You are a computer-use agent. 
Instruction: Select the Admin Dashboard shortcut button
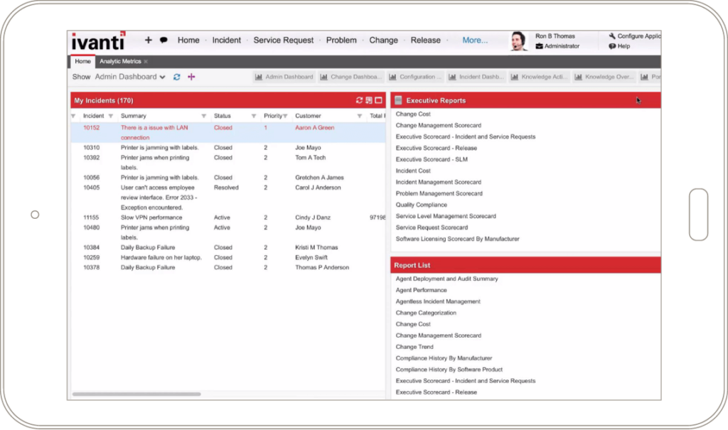[x=284, y=77]
